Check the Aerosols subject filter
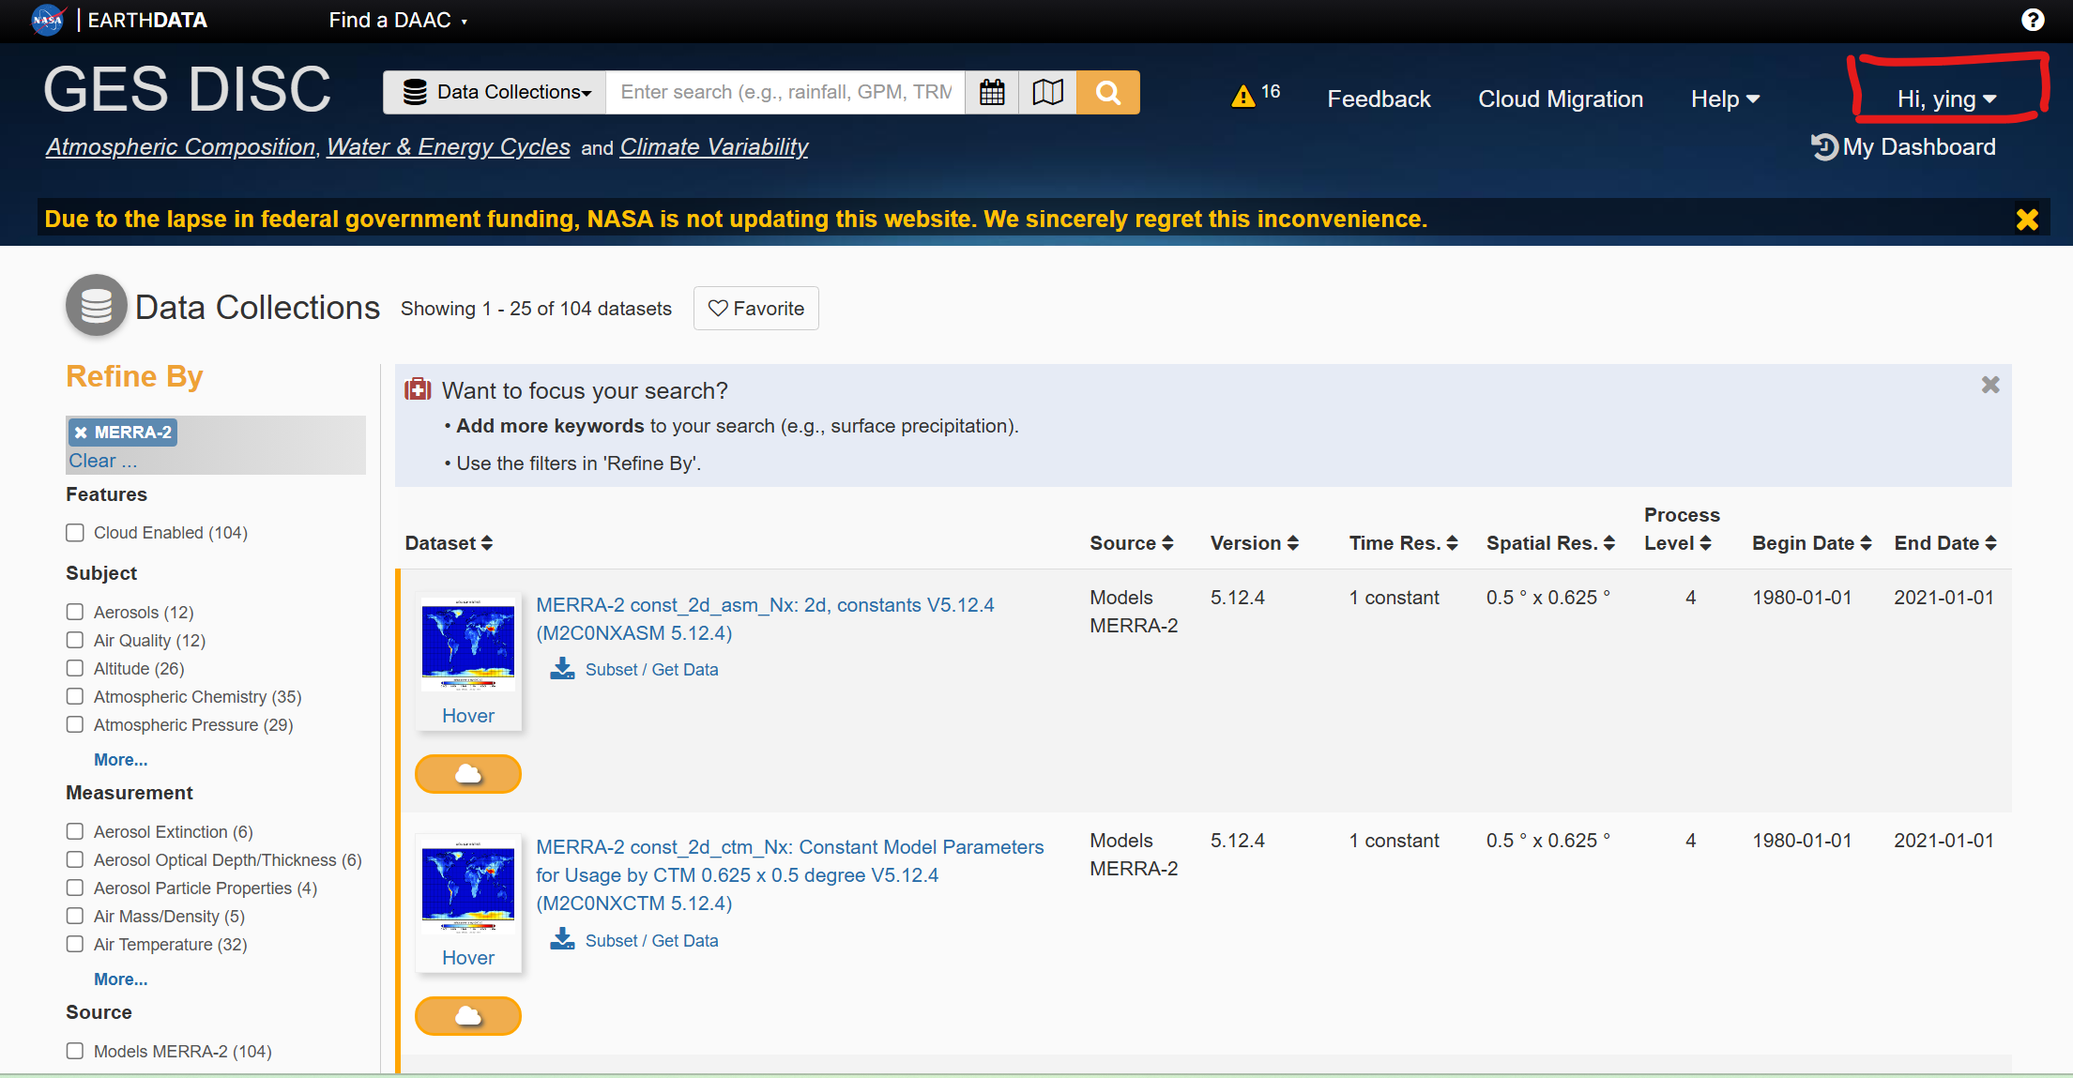Image resolution: width=2073 pixels, height=1078 pixels. click(x=75, y=612)
